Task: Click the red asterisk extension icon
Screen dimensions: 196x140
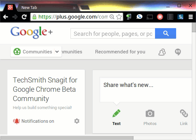Action: tap(160, 17)
